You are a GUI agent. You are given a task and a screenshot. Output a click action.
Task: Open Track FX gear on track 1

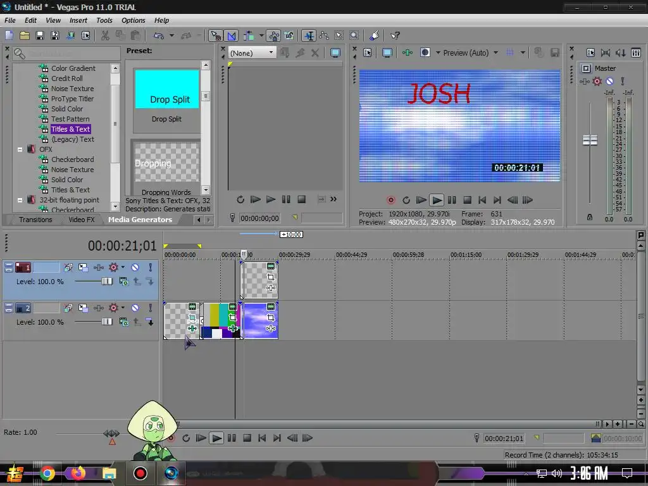(x=113, y=268)
